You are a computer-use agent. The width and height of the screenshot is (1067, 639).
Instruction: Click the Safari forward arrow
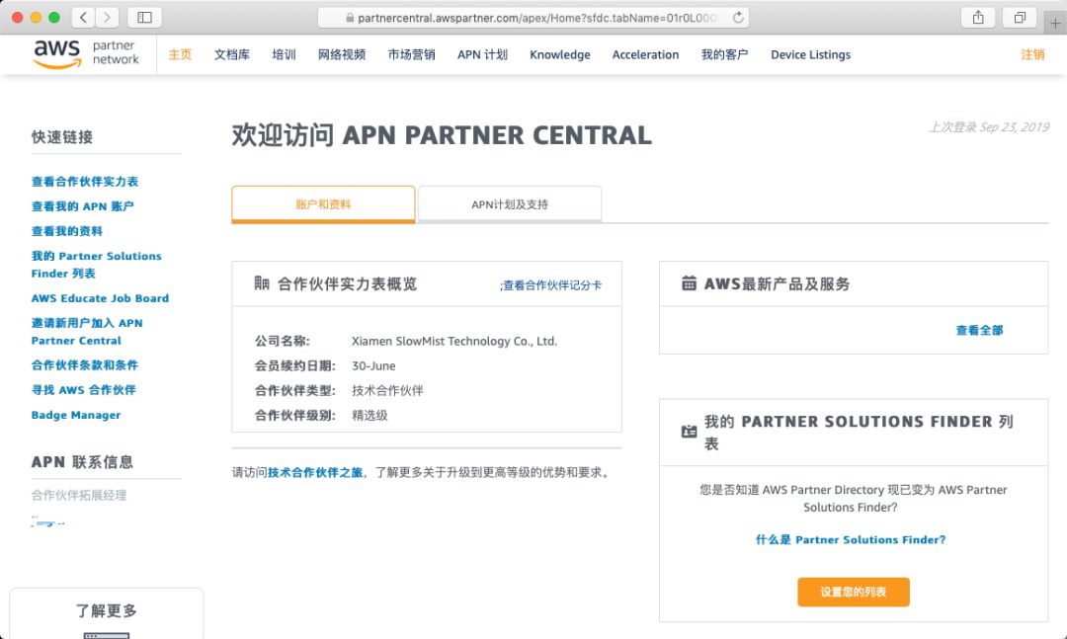click(107, 18)
